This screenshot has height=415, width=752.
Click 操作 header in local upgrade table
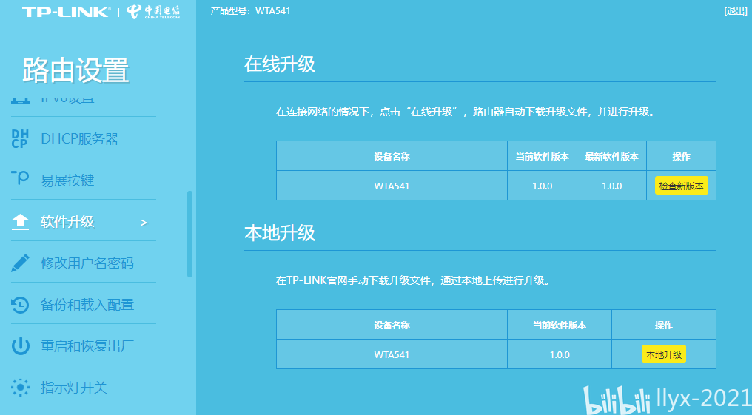click(x=664, y=325)
